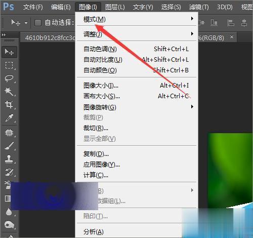This screenshot has height=238, width=253.
Task: Open the 图层(L) menu
Action: pos(115,7)
